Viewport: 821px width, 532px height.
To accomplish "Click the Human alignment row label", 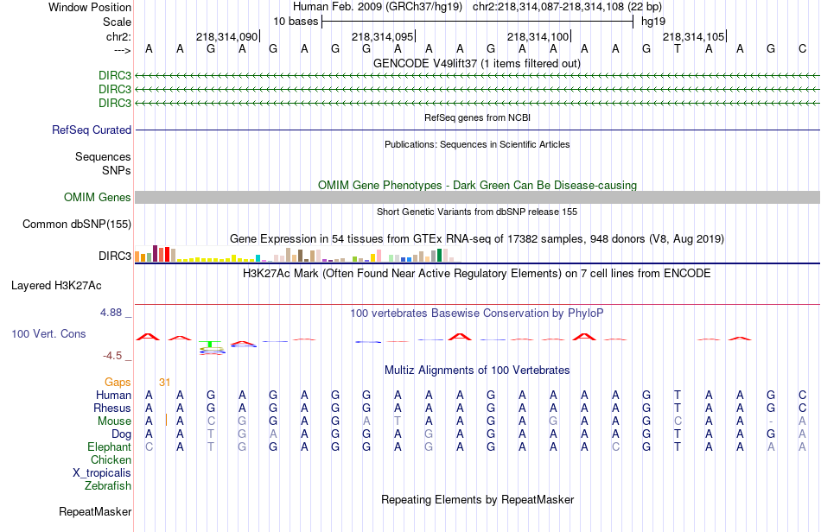I will 113,395.
